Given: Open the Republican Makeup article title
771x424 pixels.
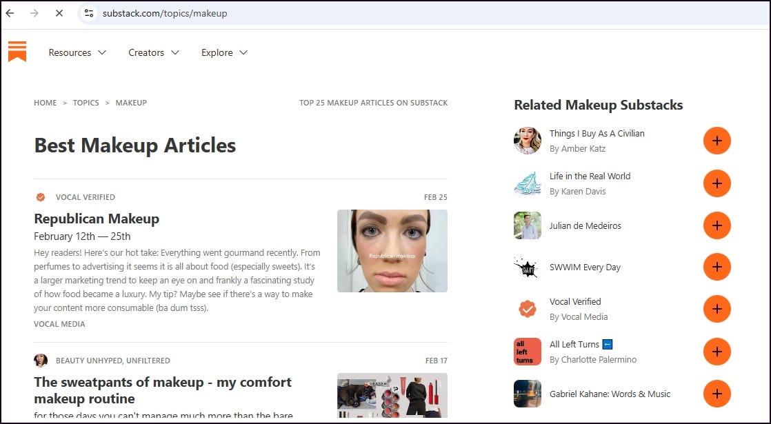Looking at the screenshot, I should [97, 219].
